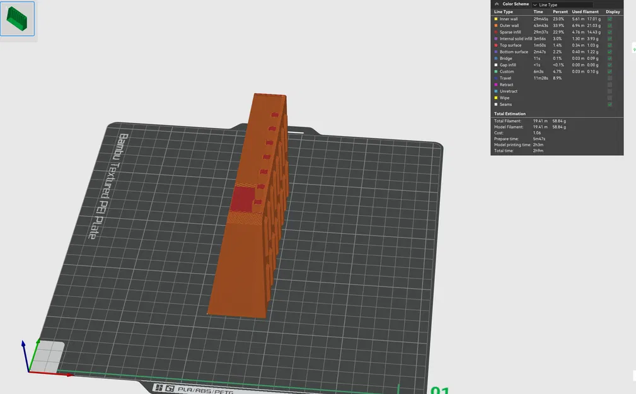Screen dimensions: 636x394
Task: Click the Bambu Textured PEI Plate label
Action: coord(109,186)
